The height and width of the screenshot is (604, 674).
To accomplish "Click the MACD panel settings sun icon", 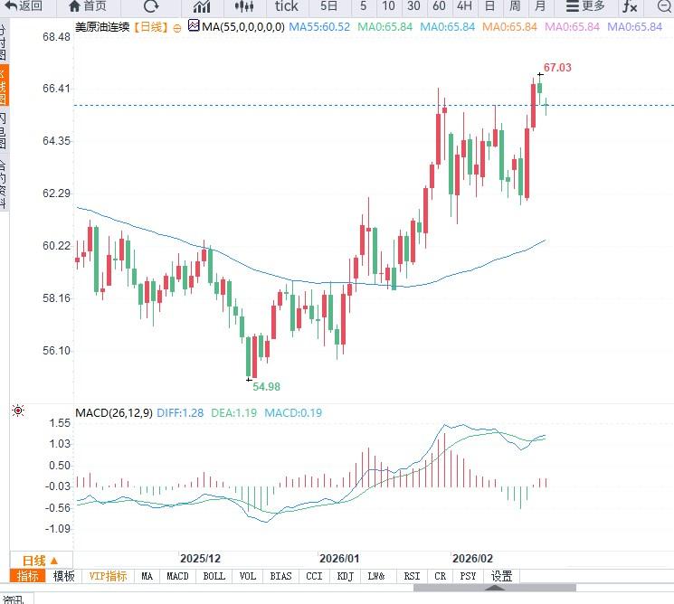I will 18,411.
